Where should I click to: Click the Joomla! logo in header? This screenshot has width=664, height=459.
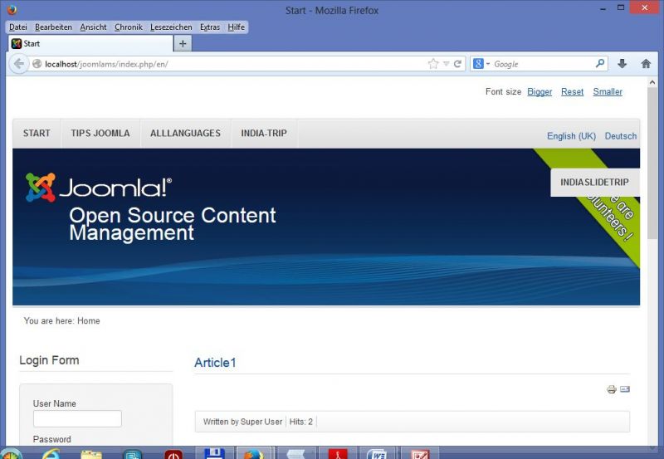(x=98, y=187)
